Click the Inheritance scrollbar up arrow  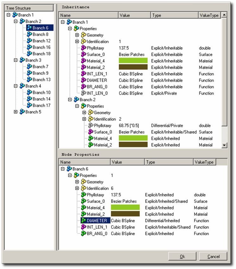click(224, 15)
